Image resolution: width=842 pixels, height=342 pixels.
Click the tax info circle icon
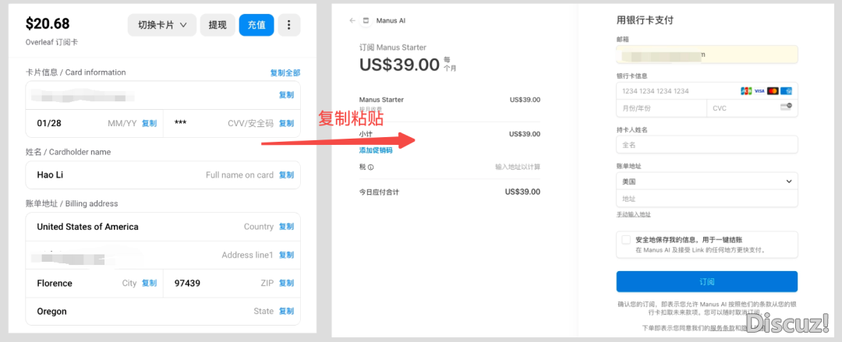pyautogui.click(x=370, y=167)
